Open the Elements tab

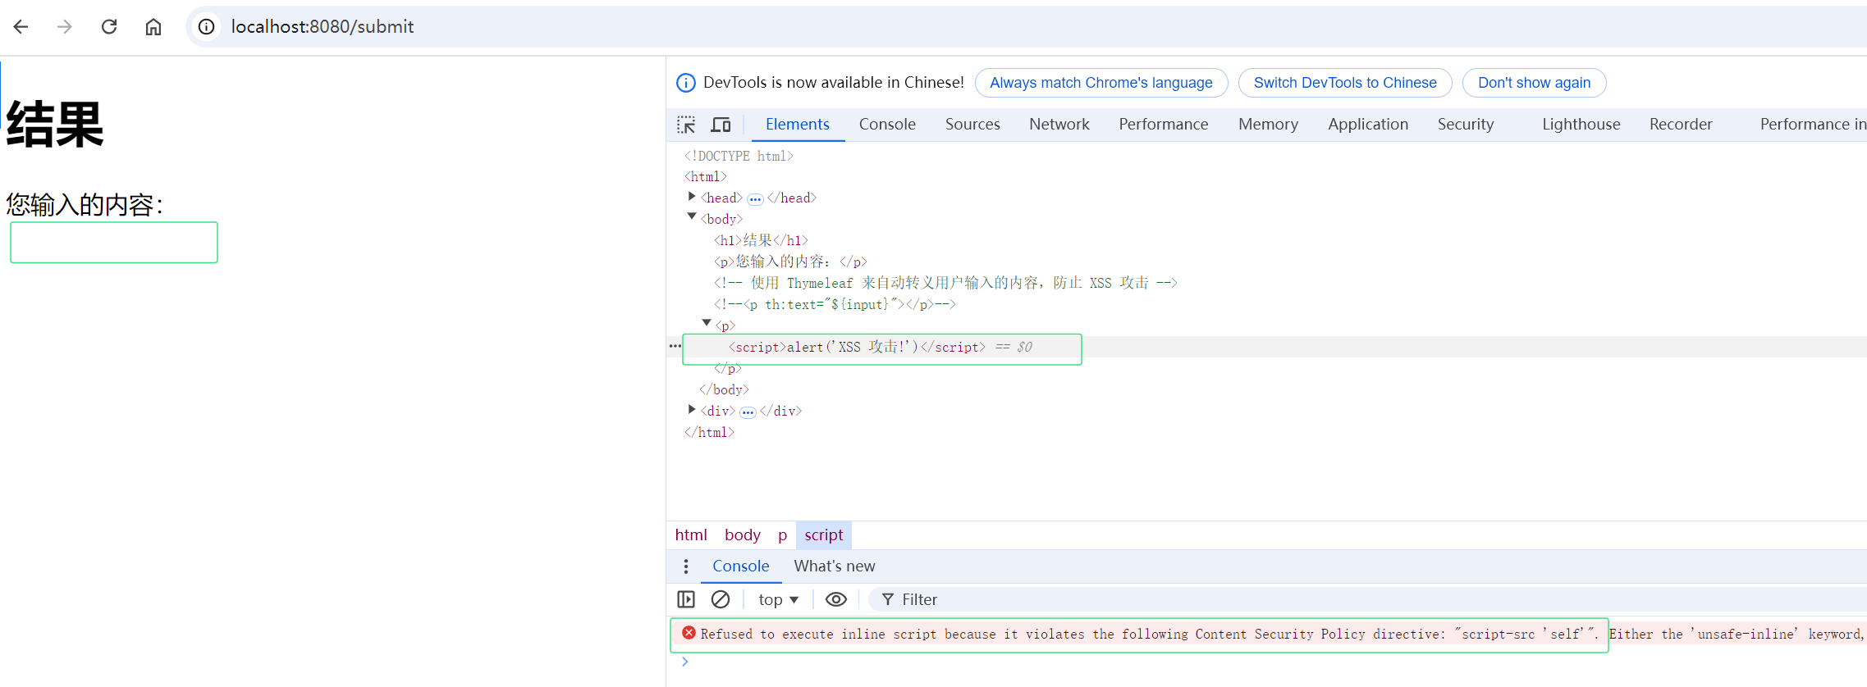pyautogui.click(x=797, y=125)
